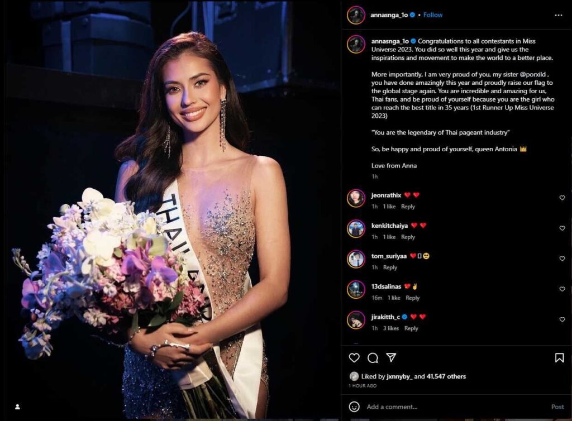Follow annasnga_1o account
Screen dimensions: 572x421
pos(433,15)
